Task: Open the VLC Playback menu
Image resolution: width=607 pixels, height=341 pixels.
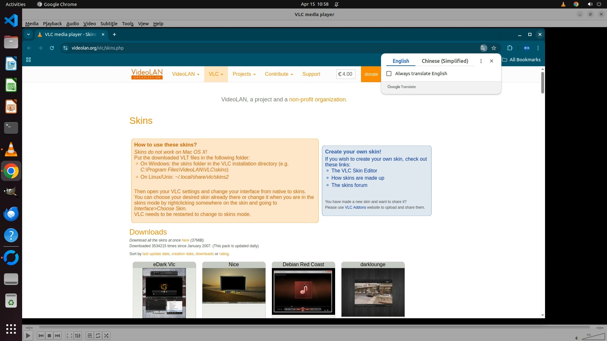Action: point(52,24)
